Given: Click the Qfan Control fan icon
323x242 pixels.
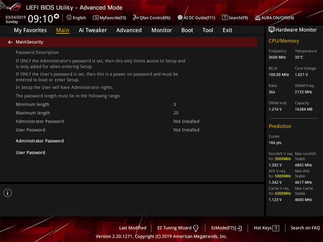Looking at the screenshot, I should coord(135,17).
